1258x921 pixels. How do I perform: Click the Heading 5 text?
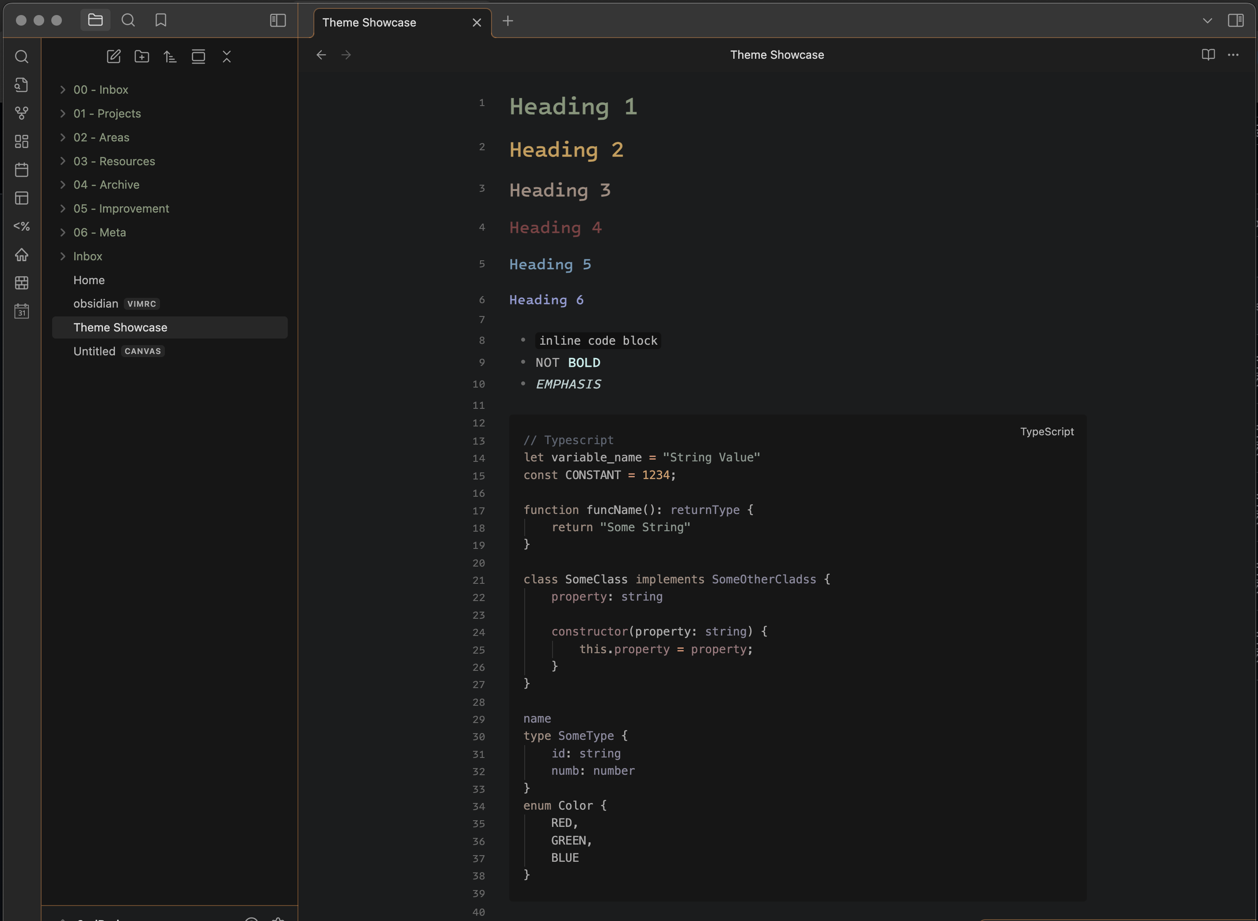[x=550, y=264]
